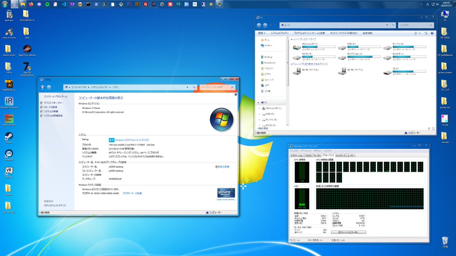The height and width of the screenshot is (256, 456).
Task: Open the PC icon on the desktop
Action: coord(445,16)
